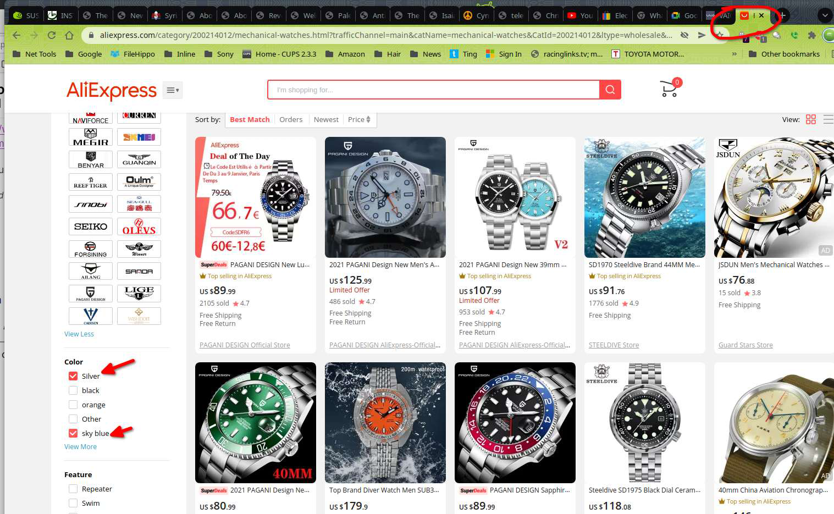The width and height of the screenshot is (834, 514).
Task: Sort by Orders
Action: pos(291,119)
